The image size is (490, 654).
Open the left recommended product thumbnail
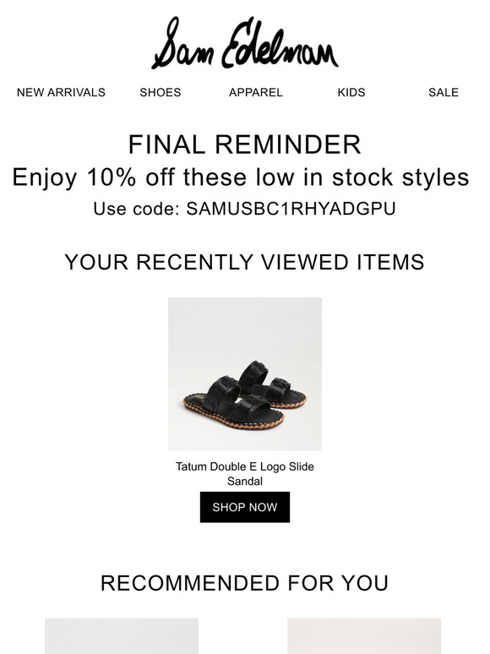tap(122, 636)
